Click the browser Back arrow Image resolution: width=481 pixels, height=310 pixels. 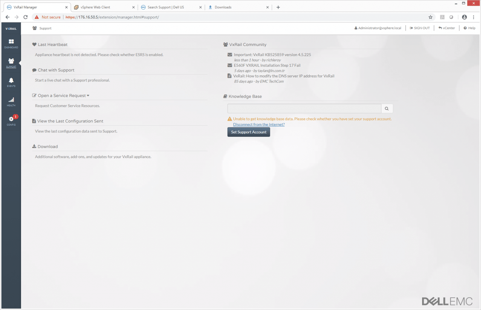pyautogui.click(x=8, y=17)
